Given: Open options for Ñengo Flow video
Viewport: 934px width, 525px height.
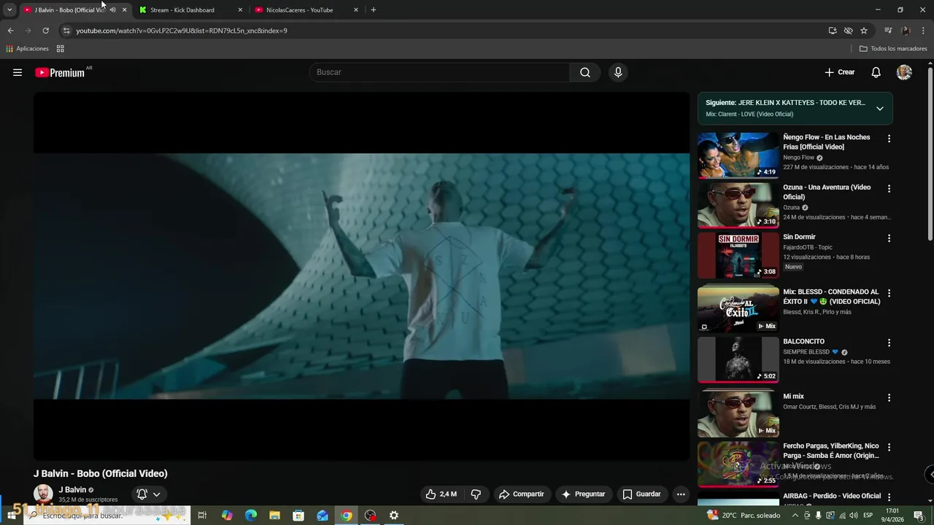Looking at the screenshot, I should tap(889, 139).
